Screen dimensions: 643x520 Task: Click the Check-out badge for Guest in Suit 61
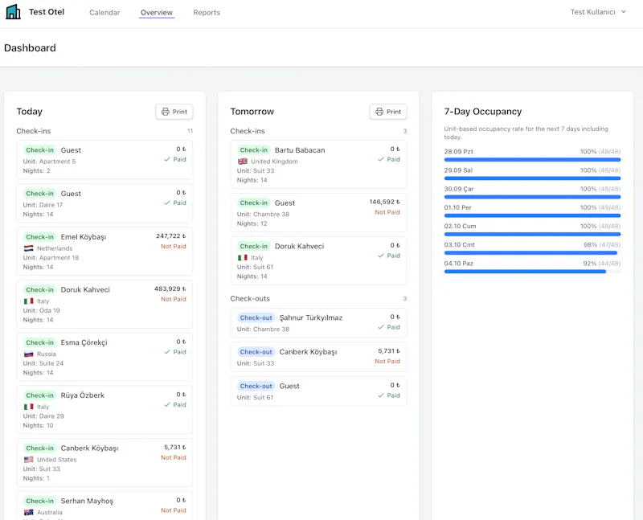(x=256, y=386)
